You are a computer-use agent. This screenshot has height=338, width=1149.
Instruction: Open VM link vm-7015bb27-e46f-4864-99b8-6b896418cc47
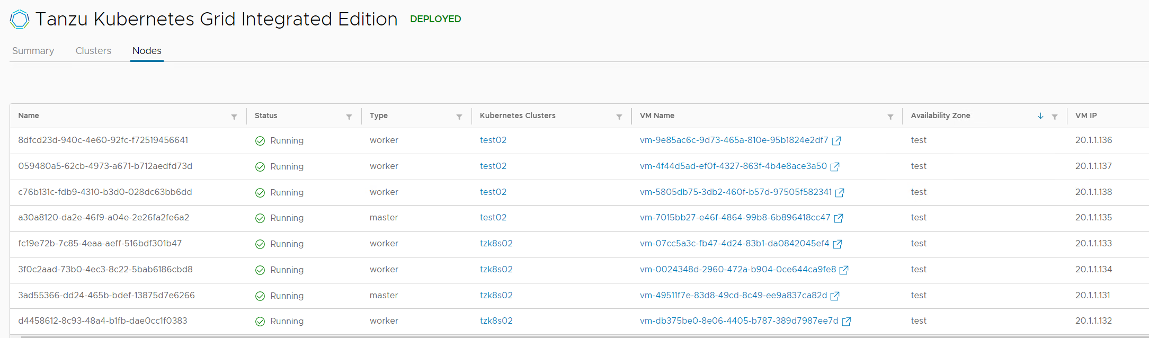(735, 217)
